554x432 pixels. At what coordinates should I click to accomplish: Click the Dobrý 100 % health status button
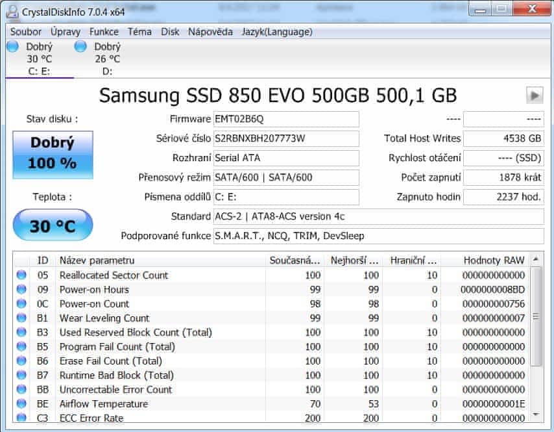click(53, 154)
